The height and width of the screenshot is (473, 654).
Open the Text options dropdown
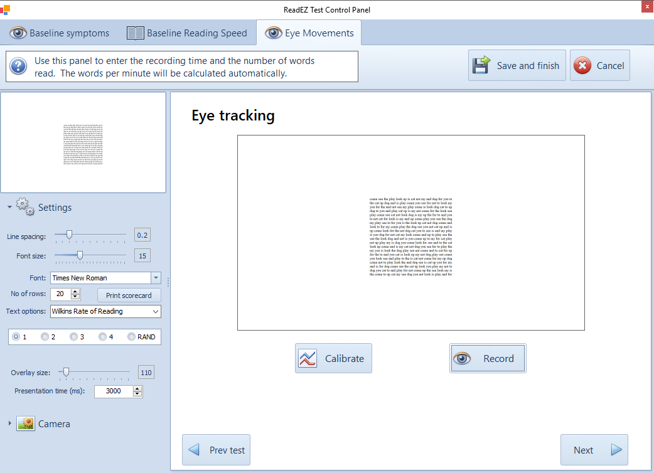tap(156, 311)
